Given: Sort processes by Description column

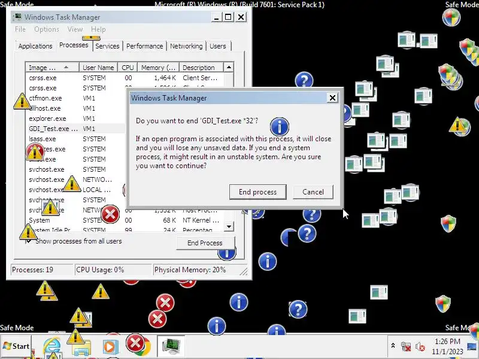Looking at the screenshot, I should [x=201, y=68].
